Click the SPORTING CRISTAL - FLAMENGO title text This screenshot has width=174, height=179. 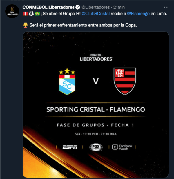tap(96, 110)
